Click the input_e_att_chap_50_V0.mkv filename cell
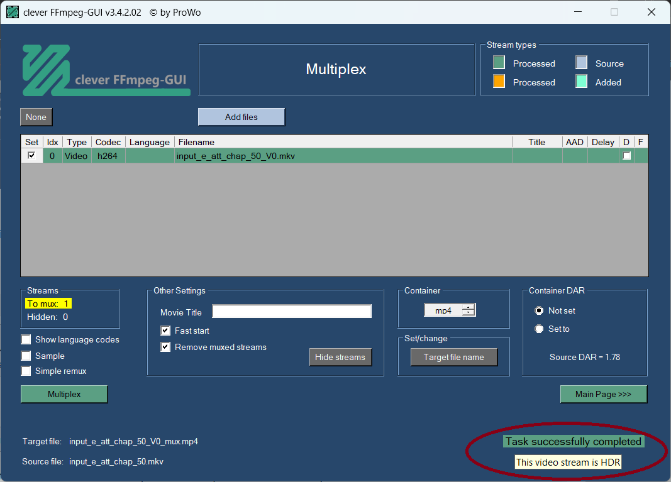 pyautogui.click(x=343, y=156)
